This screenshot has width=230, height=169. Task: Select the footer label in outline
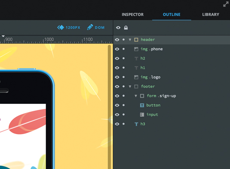[148, 86]
